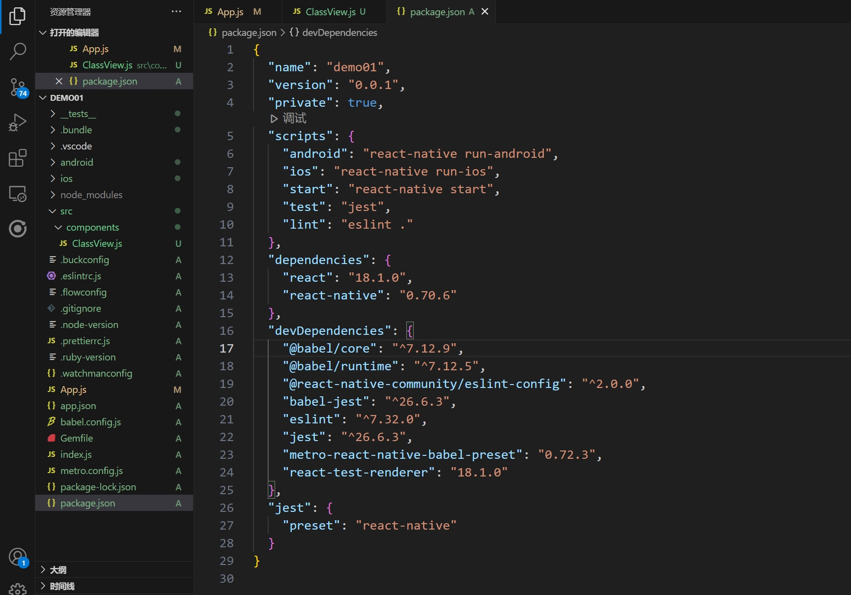851x595 pixels.
Task: Click the "^7.32.0" eslint version
Action: pyautogui.click(x=388, y=419)
